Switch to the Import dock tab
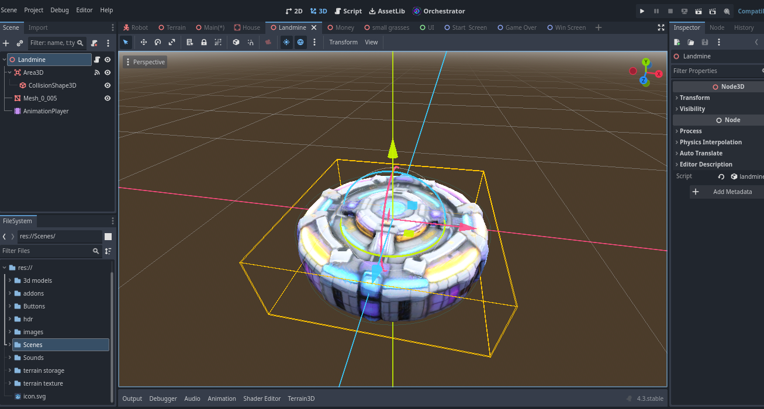The width and height of the screenshot is (764, 409). pyautogui.click(x=38, y=27)
